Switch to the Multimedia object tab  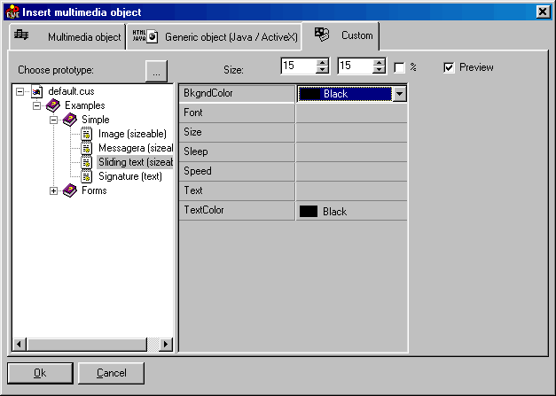tap(68, 37)
